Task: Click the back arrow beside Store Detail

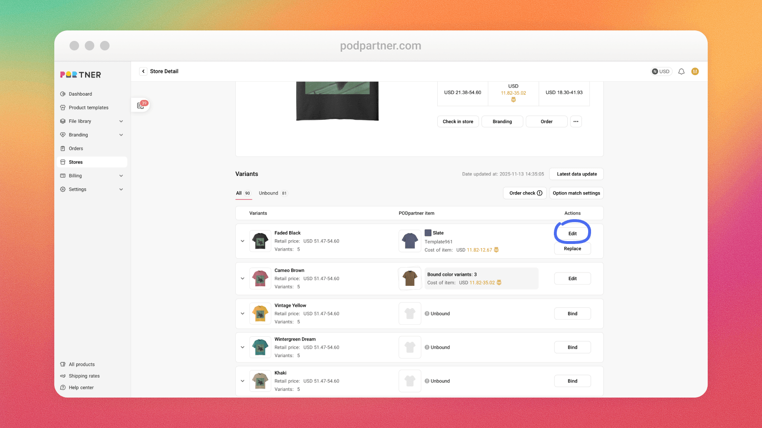Action: 143,71
